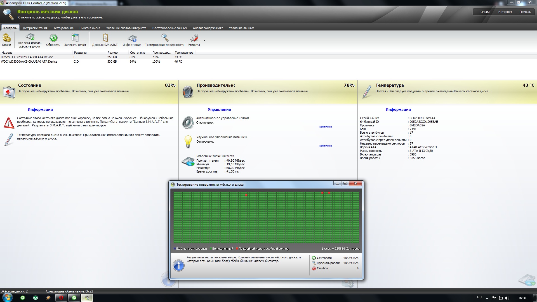Open the Windows Start button
Viewport: 537px width, 302px height.
[x=7, y=298]
